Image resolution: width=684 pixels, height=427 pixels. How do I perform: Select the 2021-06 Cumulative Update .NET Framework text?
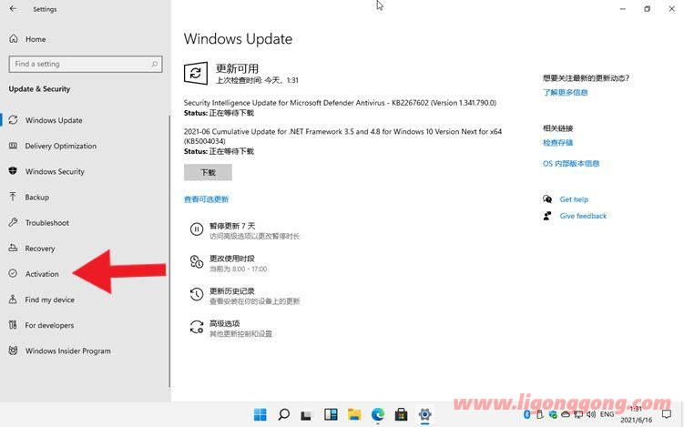342,136
